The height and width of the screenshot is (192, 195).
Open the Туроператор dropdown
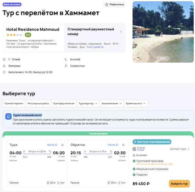[88, 104]
